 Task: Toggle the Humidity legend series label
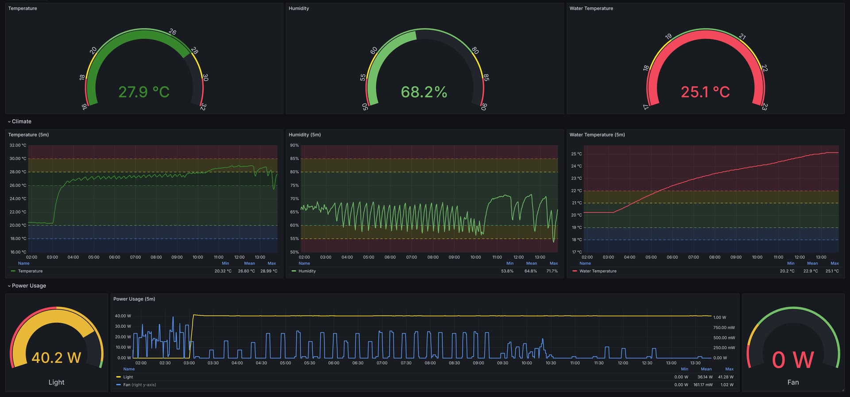pyautogui.click(x=307, y=271)
